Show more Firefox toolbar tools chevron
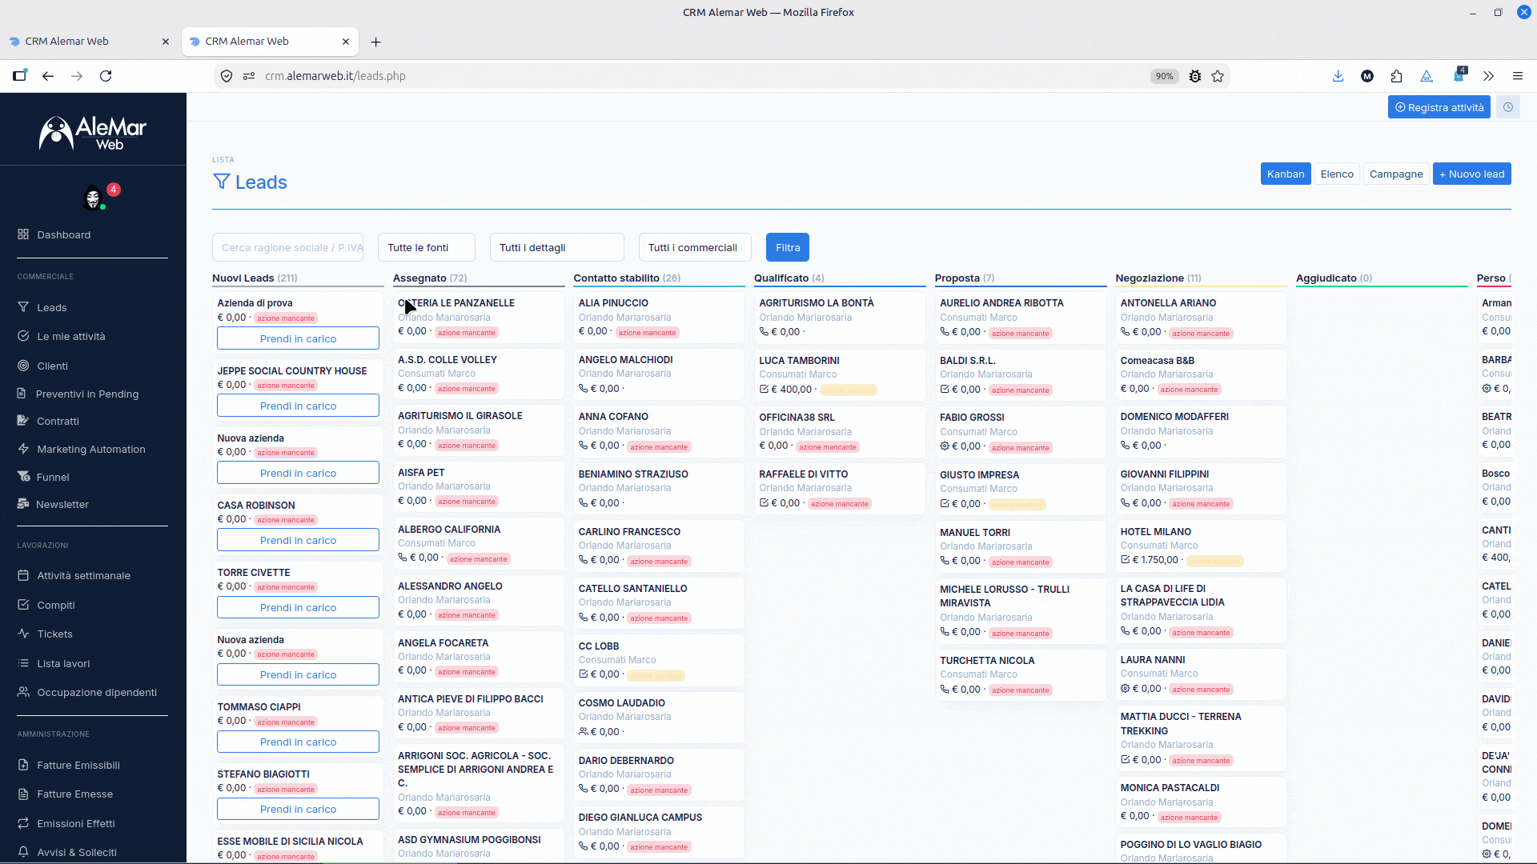This screenshot has height=864, width=1537. [x=1488, y=76]
